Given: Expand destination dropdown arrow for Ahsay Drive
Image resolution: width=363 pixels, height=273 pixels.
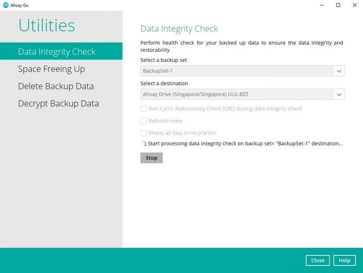Looking at the screenshot, I should coord(339,94).
